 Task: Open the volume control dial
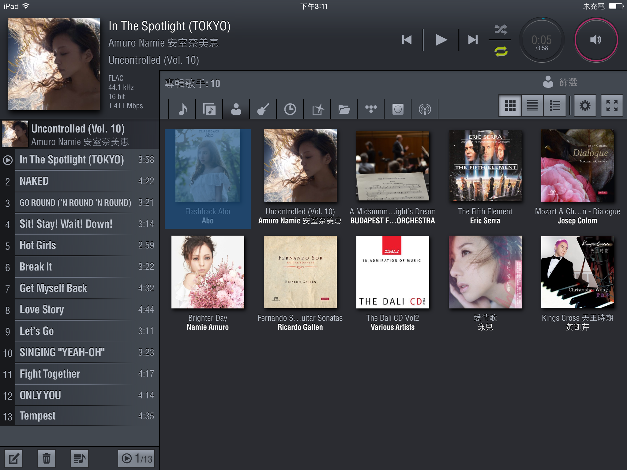pos(596,40)
